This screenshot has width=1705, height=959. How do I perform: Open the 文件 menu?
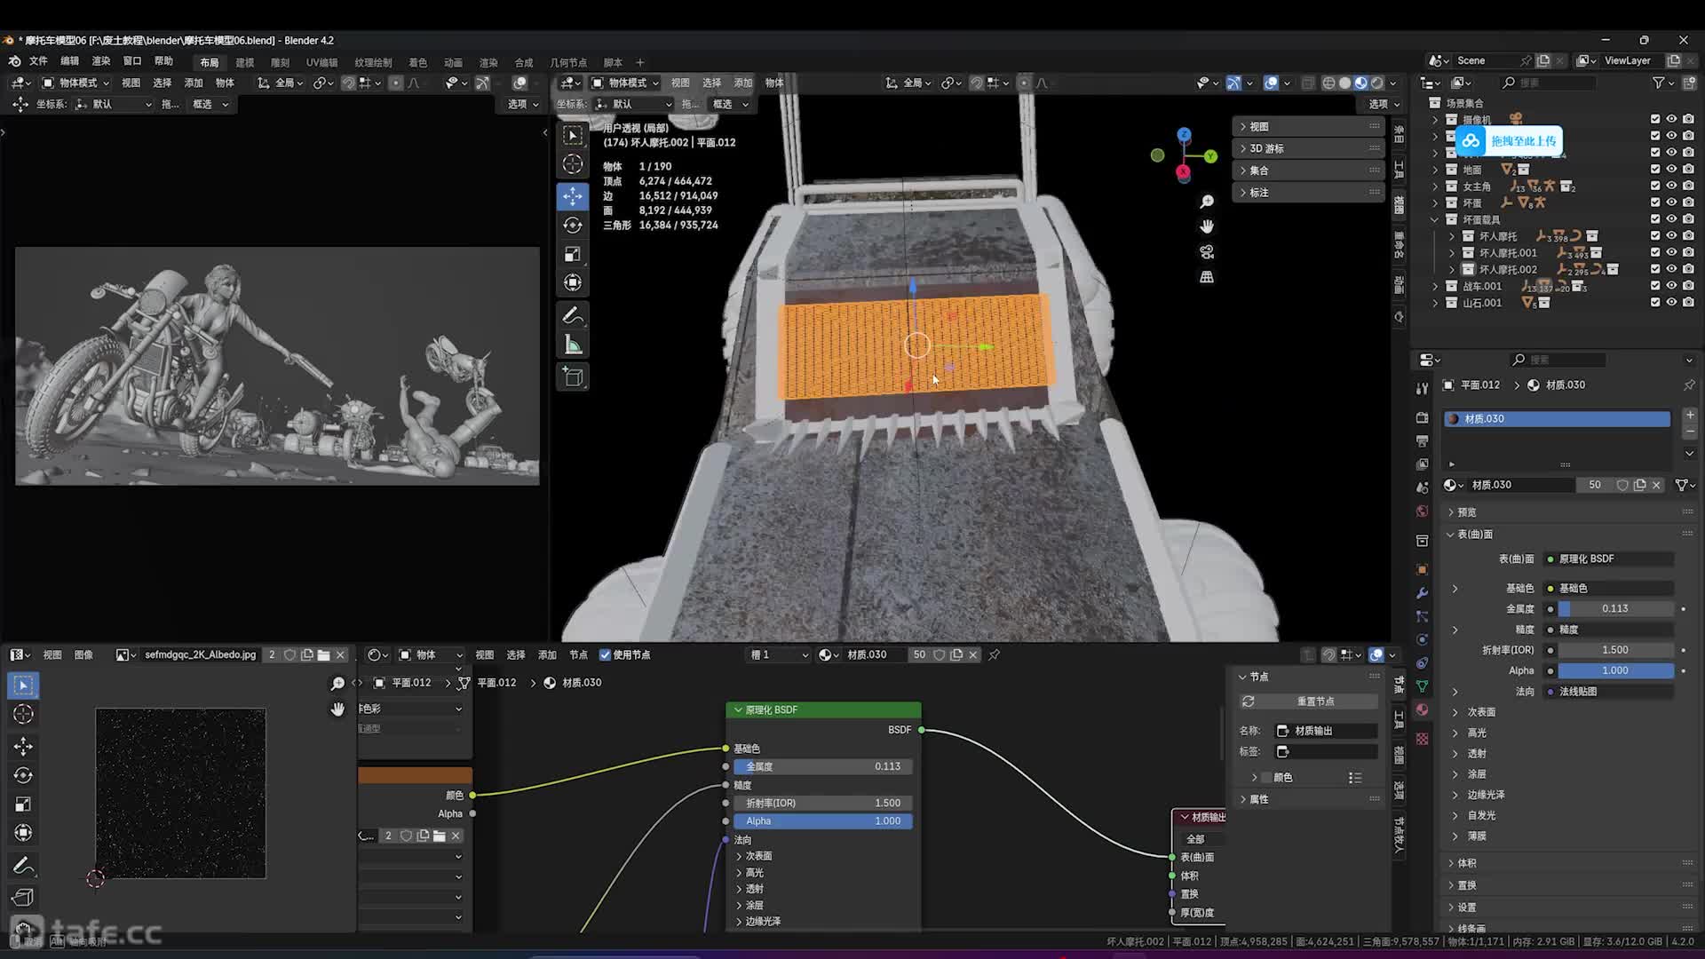[38, 61]
